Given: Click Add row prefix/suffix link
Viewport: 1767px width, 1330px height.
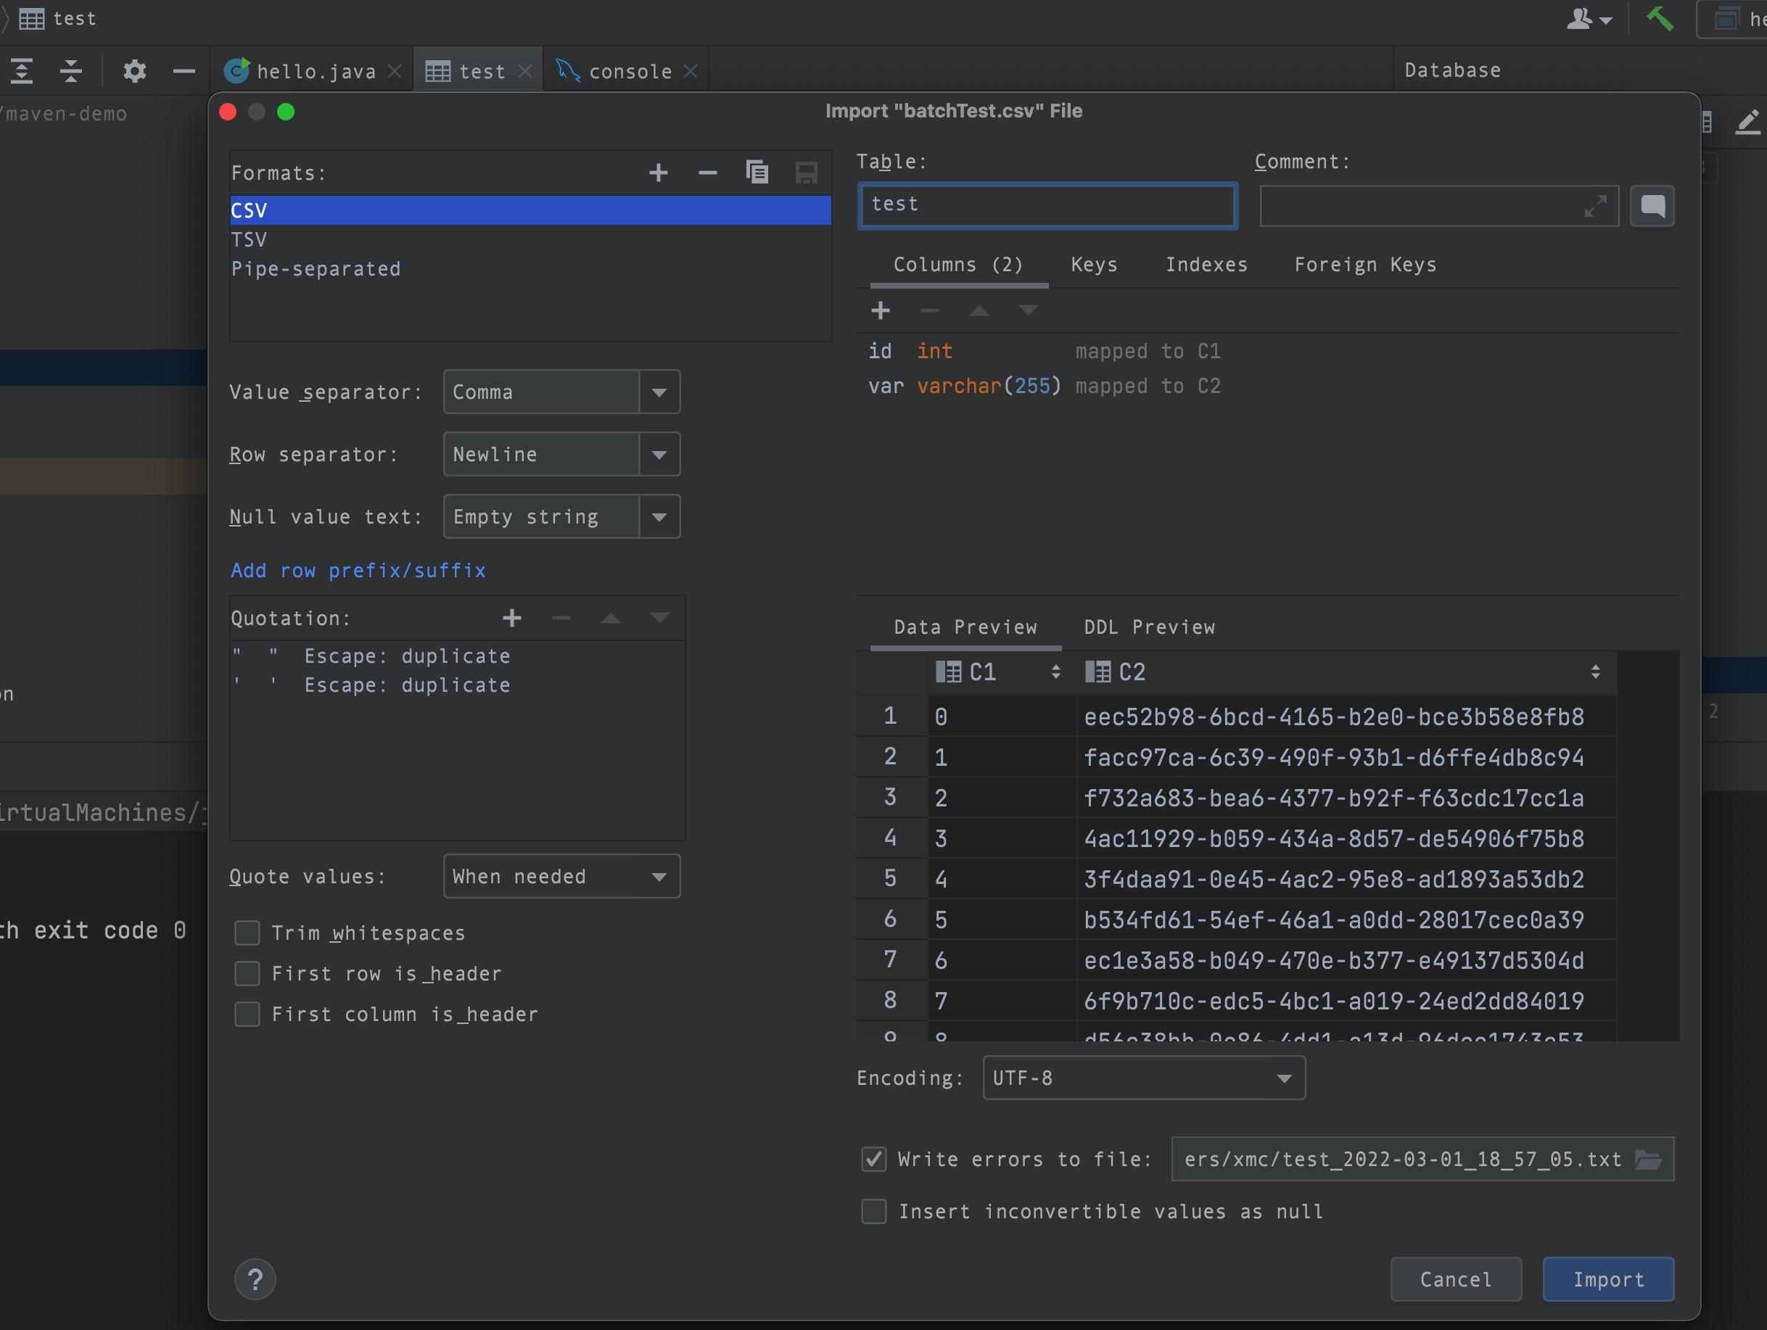Looking at the screenshot, I should [358, 570].
